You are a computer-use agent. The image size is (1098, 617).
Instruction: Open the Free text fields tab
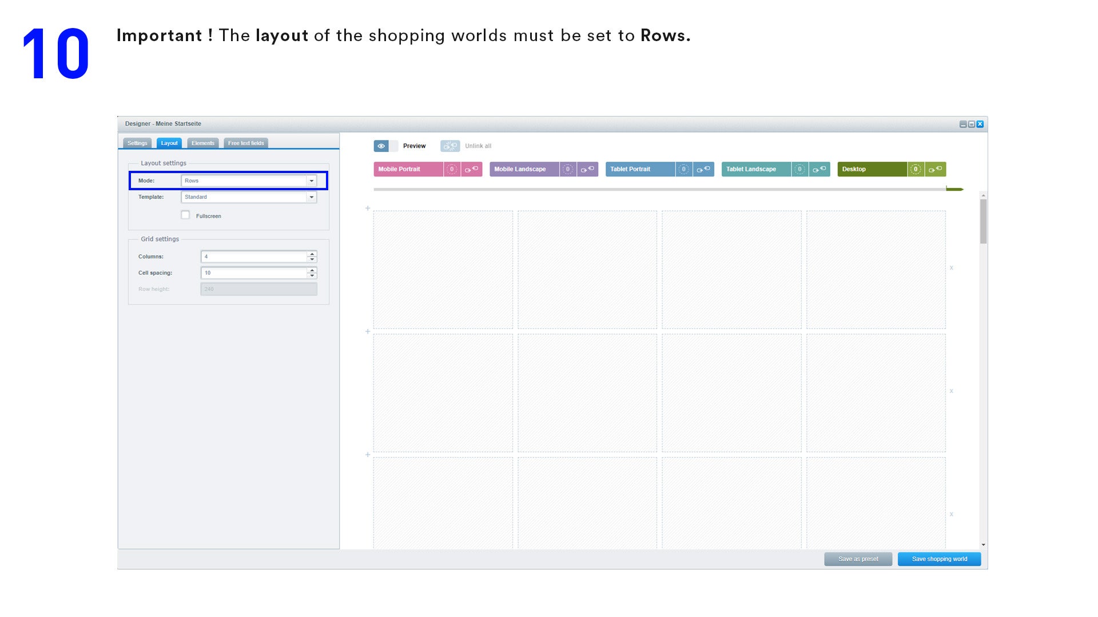(x=246, y=143)
